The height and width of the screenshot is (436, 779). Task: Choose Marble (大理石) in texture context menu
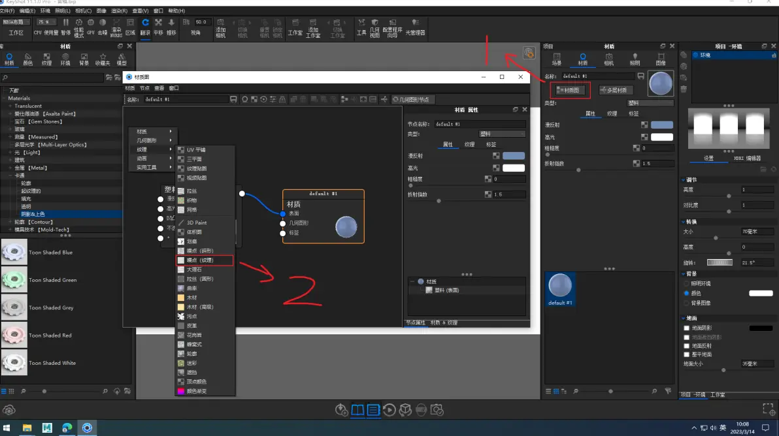coord(205,270)
